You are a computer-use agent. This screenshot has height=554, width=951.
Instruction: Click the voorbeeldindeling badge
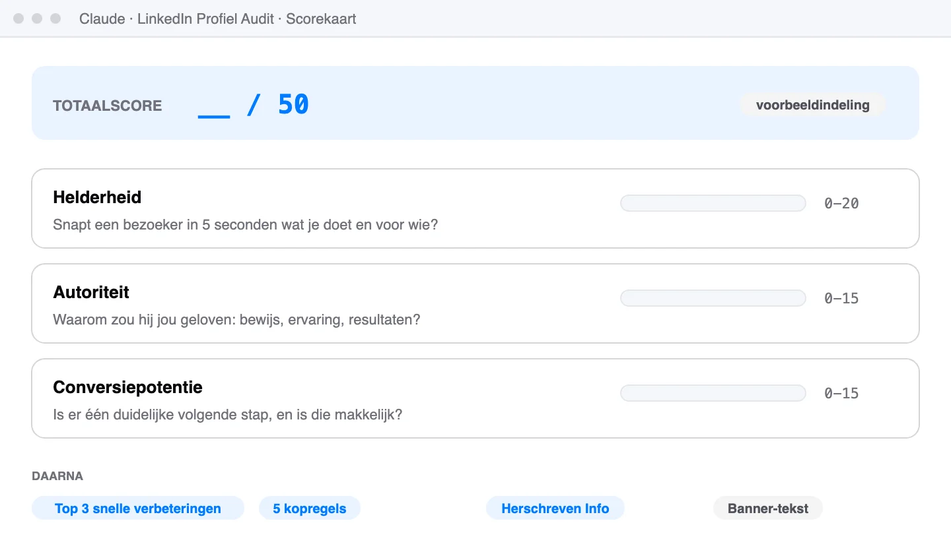pyautogui.click(x=813, y=105)
